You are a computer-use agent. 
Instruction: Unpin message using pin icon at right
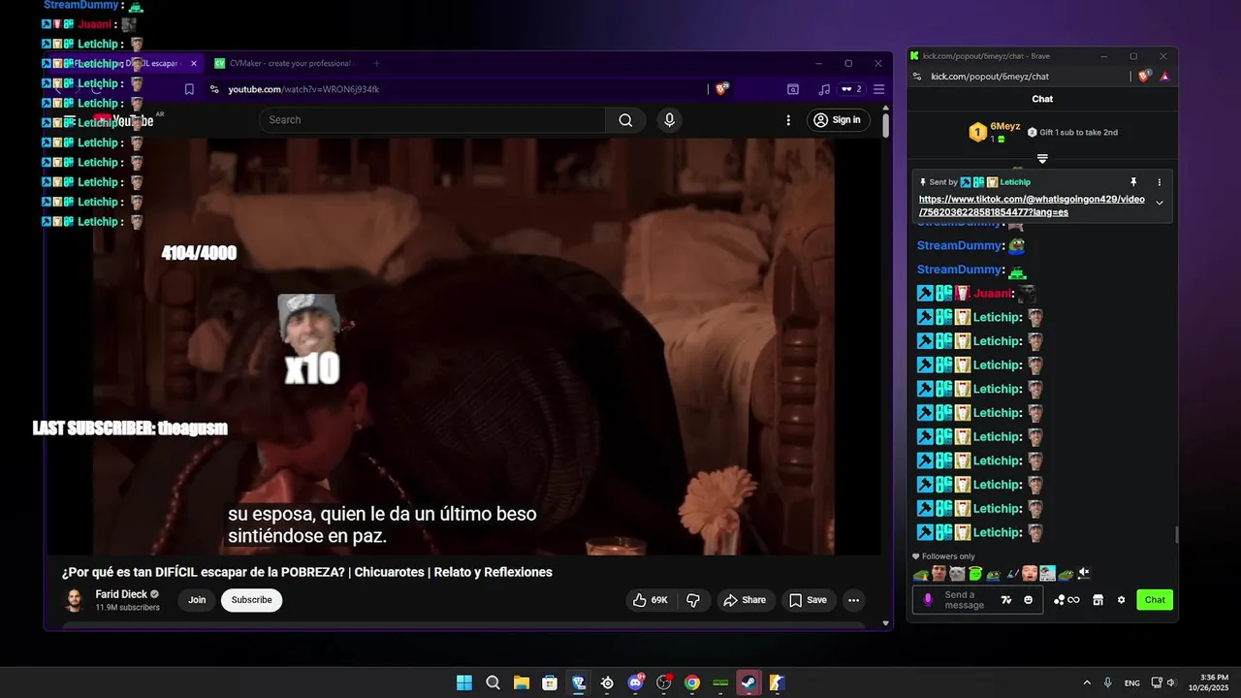pos(1132,182)
